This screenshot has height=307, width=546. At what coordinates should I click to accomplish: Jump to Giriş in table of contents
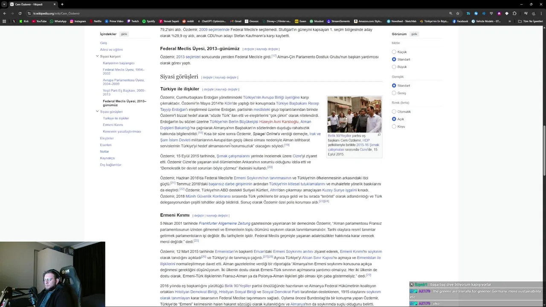pyautogui.click(x=104, y=43)
